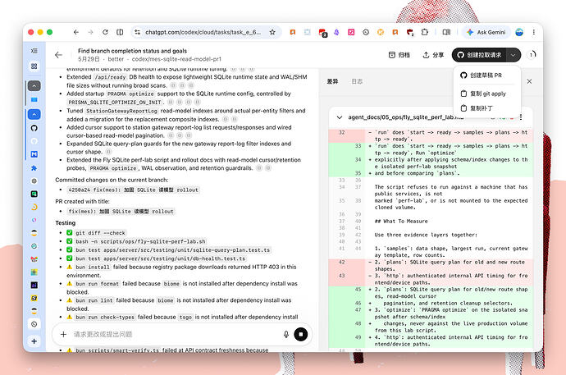Screen dimensions: 566x375
Task: Switch to the 日志 tab
Action: click(x=357, y=81)
